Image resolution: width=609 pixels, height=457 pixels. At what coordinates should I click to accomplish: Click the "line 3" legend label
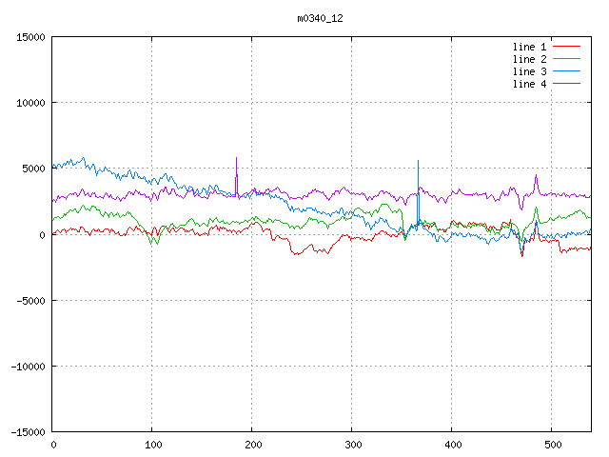tap(530, 71)
